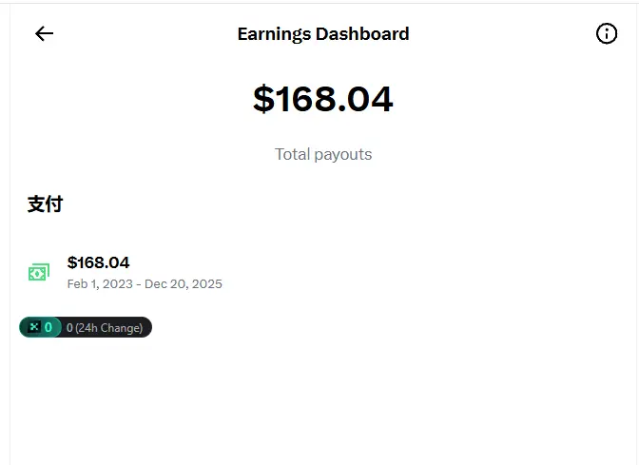Open the info circle icon
Image resolution: width=639 pixels, height=465 pixels.
coord(606,34)
